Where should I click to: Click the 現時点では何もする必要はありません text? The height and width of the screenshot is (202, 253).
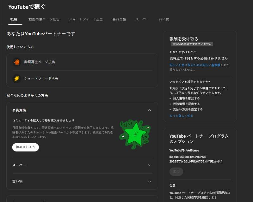199,58
